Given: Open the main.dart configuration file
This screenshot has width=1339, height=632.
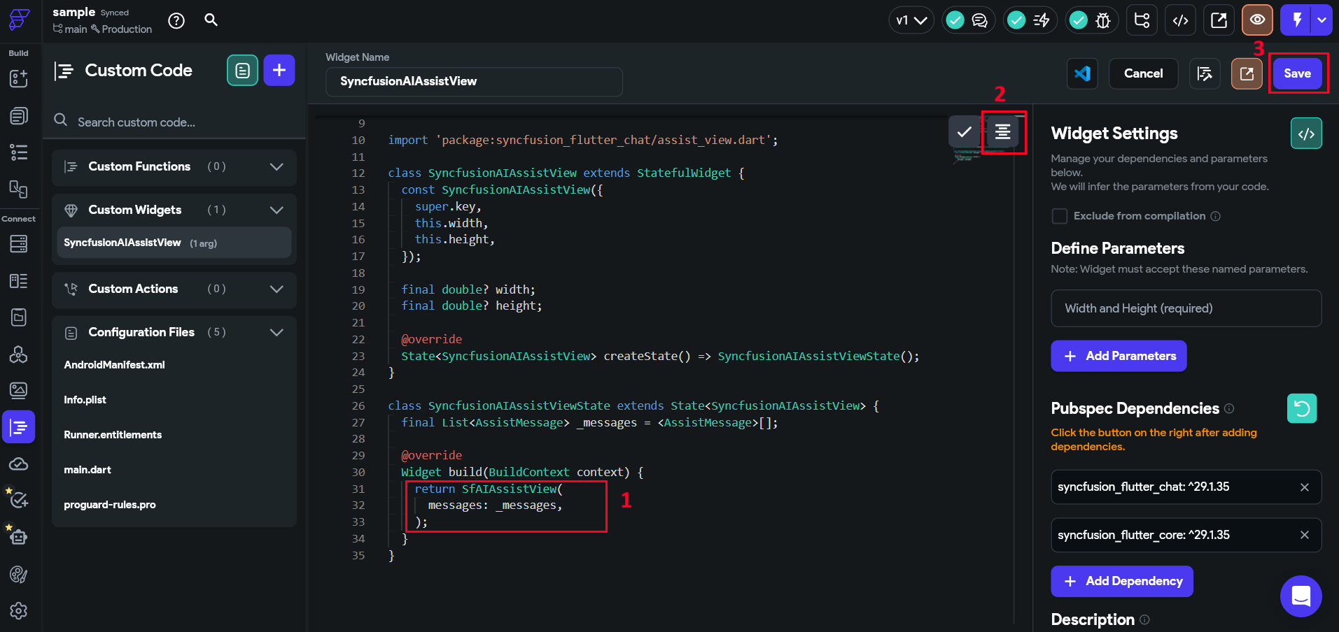Looking at the screenshot, I should [x=87, y=469].
